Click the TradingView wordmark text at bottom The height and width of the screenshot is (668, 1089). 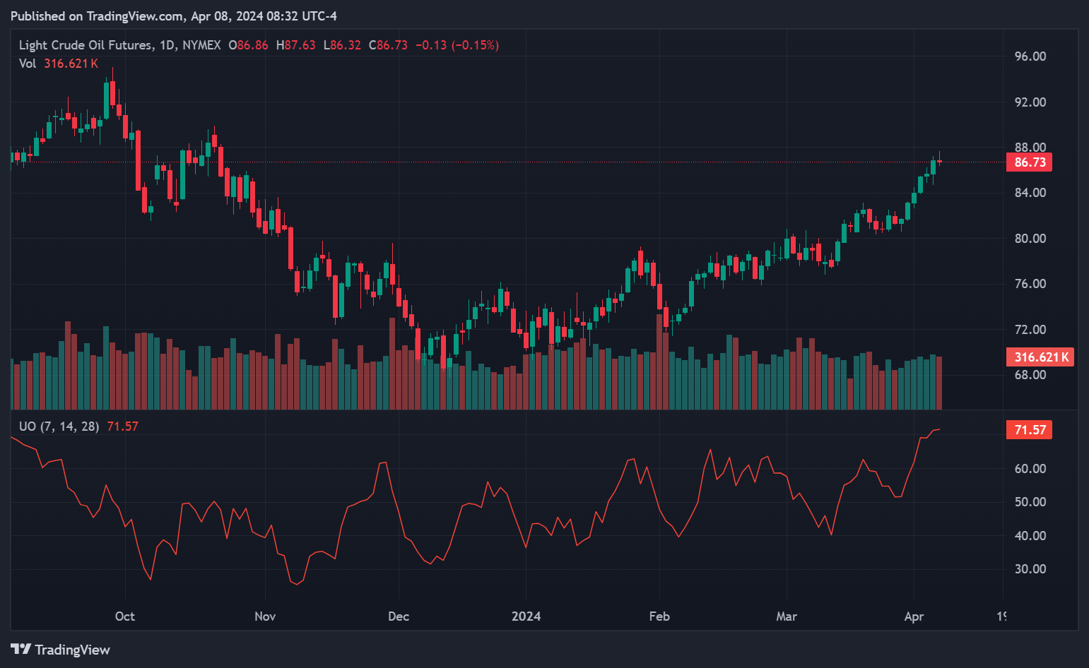tap(73, 650)
